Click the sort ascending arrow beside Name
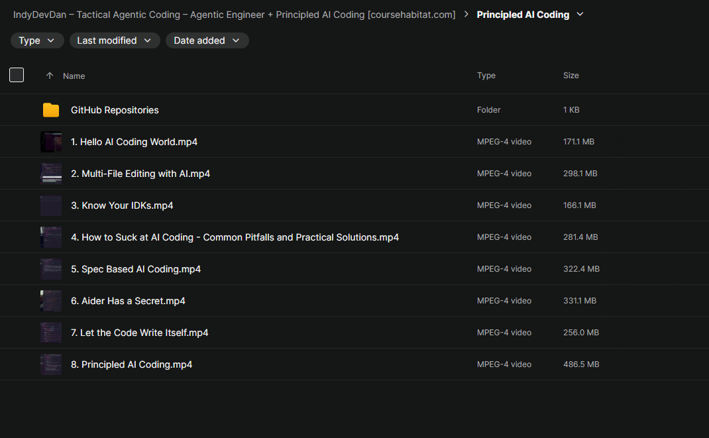The image size is (709, 438). tap(50, 76)
